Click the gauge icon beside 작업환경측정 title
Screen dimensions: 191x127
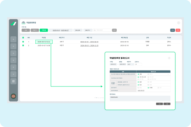point(23,23)
